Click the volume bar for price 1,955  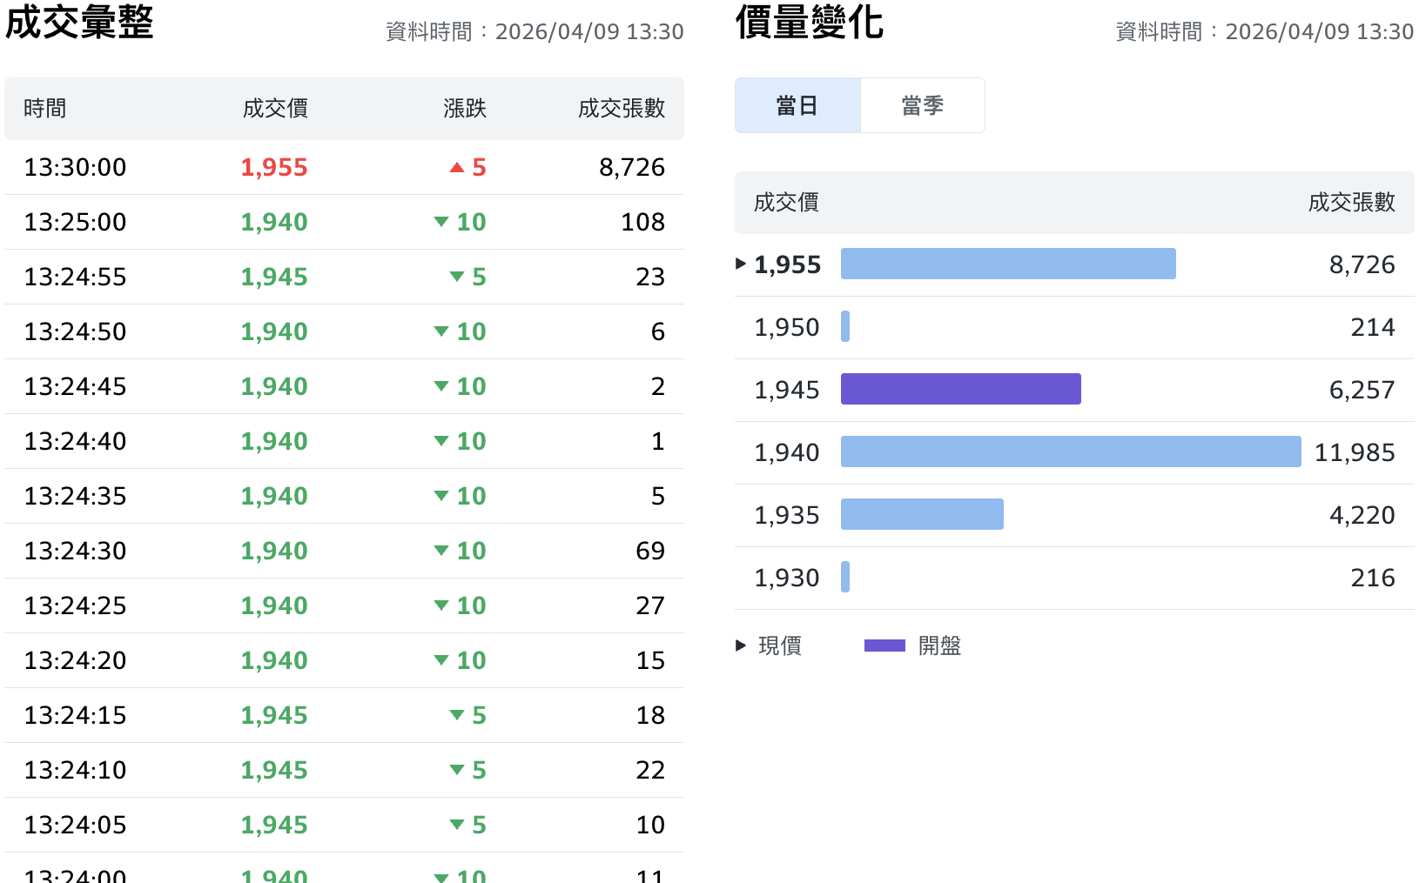[1007, 264]
